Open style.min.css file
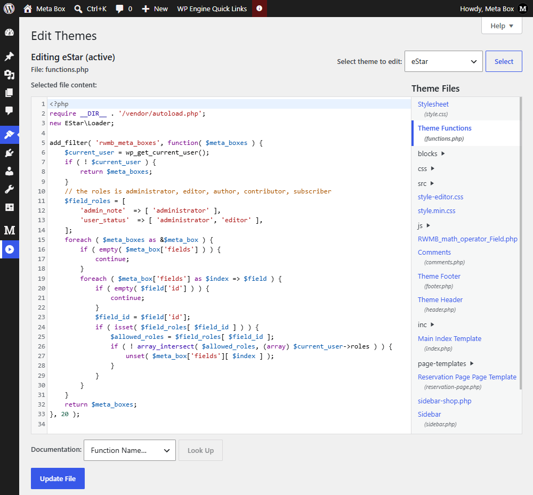The width and height of the screenshot is (533, 495). tap(437, 211)
